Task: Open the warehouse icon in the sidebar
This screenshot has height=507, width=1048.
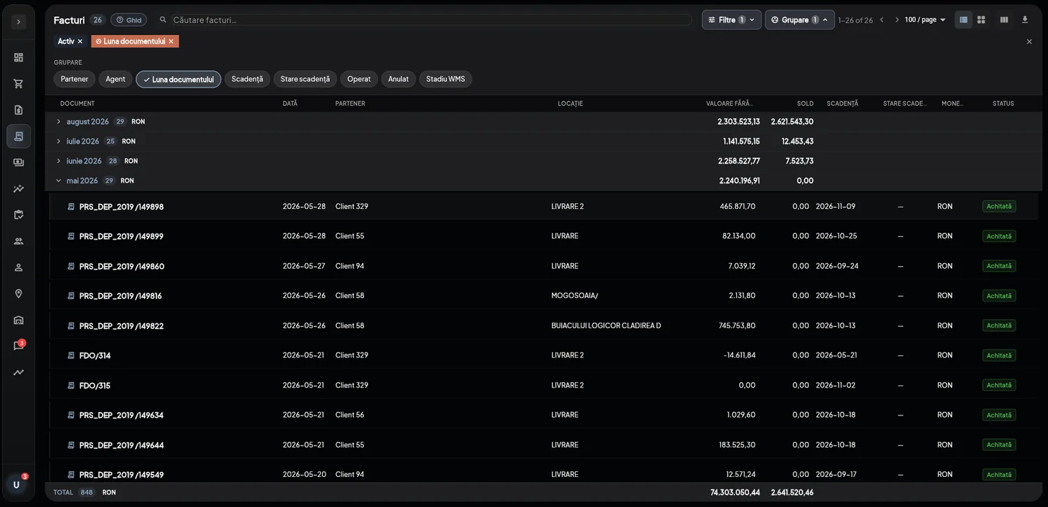Action: pyautogui.click(x=19, y=320)
